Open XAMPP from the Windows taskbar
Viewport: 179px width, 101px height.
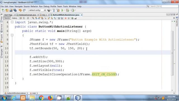[x=23, y=98]
